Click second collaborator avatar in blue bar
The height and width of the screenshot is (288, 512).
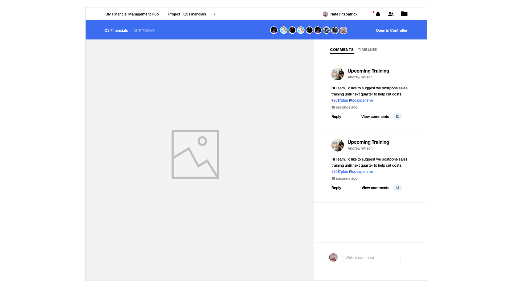284,30
